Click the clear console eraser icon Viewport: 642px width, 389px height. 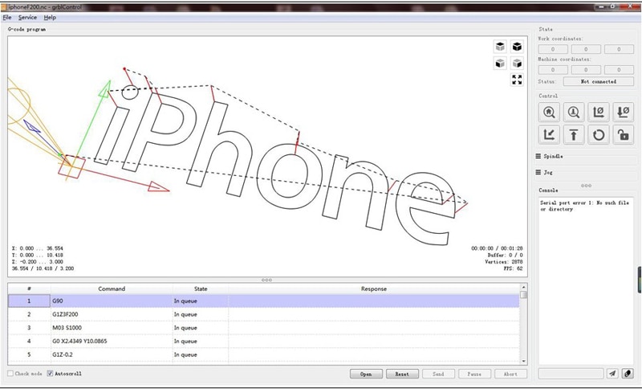pos(628,374)
